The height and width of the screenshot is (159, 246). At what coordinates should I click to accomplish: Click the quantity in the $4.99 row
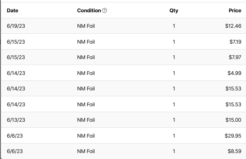coord(174,73)
